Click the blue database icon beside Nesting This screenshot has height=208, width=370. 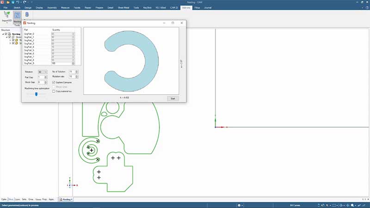click(x=27, y=15)
